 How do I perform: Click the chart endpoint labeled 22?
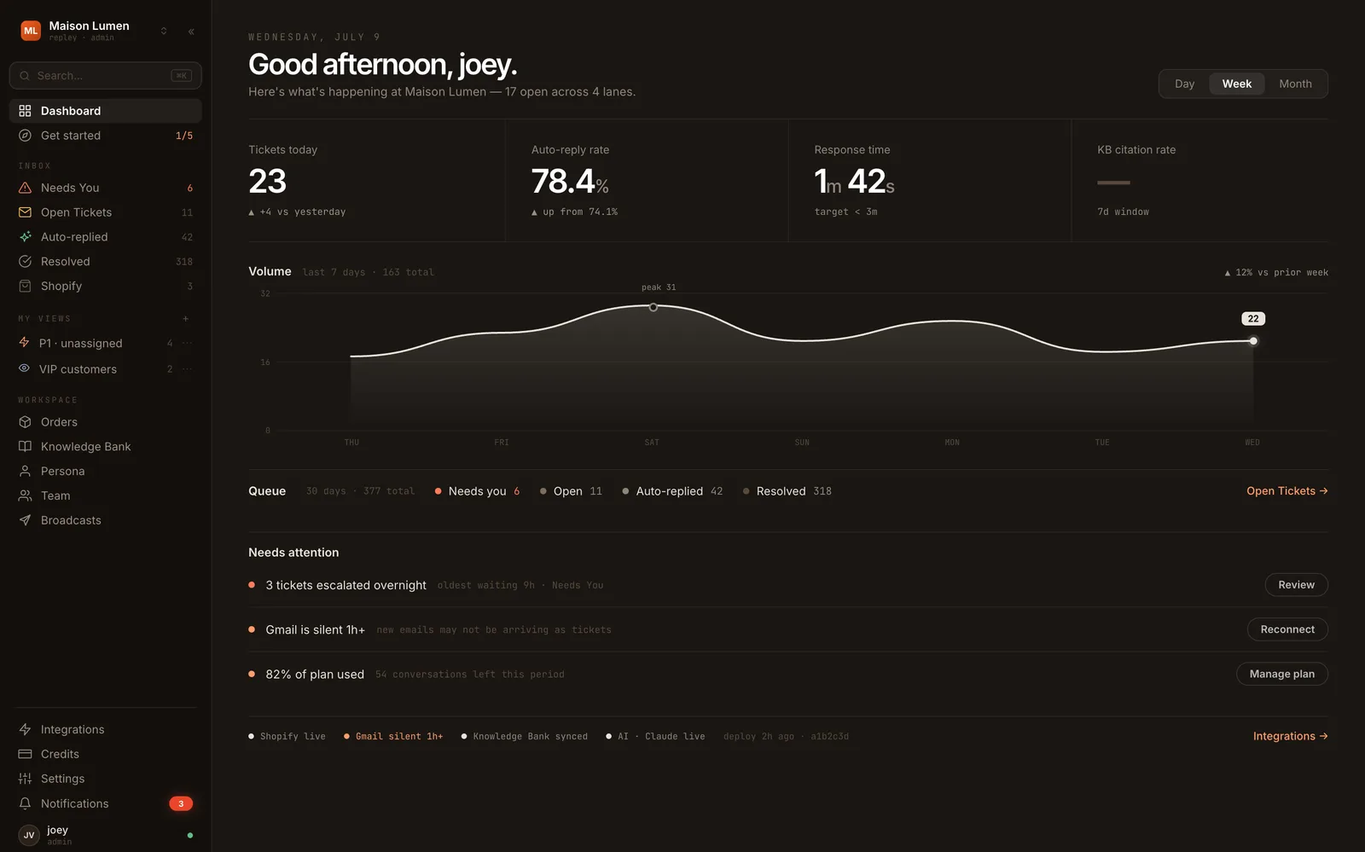coord(1253,341)
